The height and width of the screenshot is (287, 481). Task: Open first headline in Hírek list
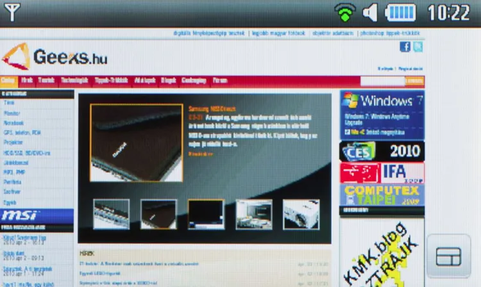pos(139,264)
